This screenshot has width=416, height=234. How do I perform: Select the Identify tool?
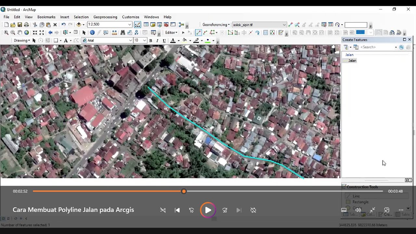pyautogui.click(x=92, y=32)
